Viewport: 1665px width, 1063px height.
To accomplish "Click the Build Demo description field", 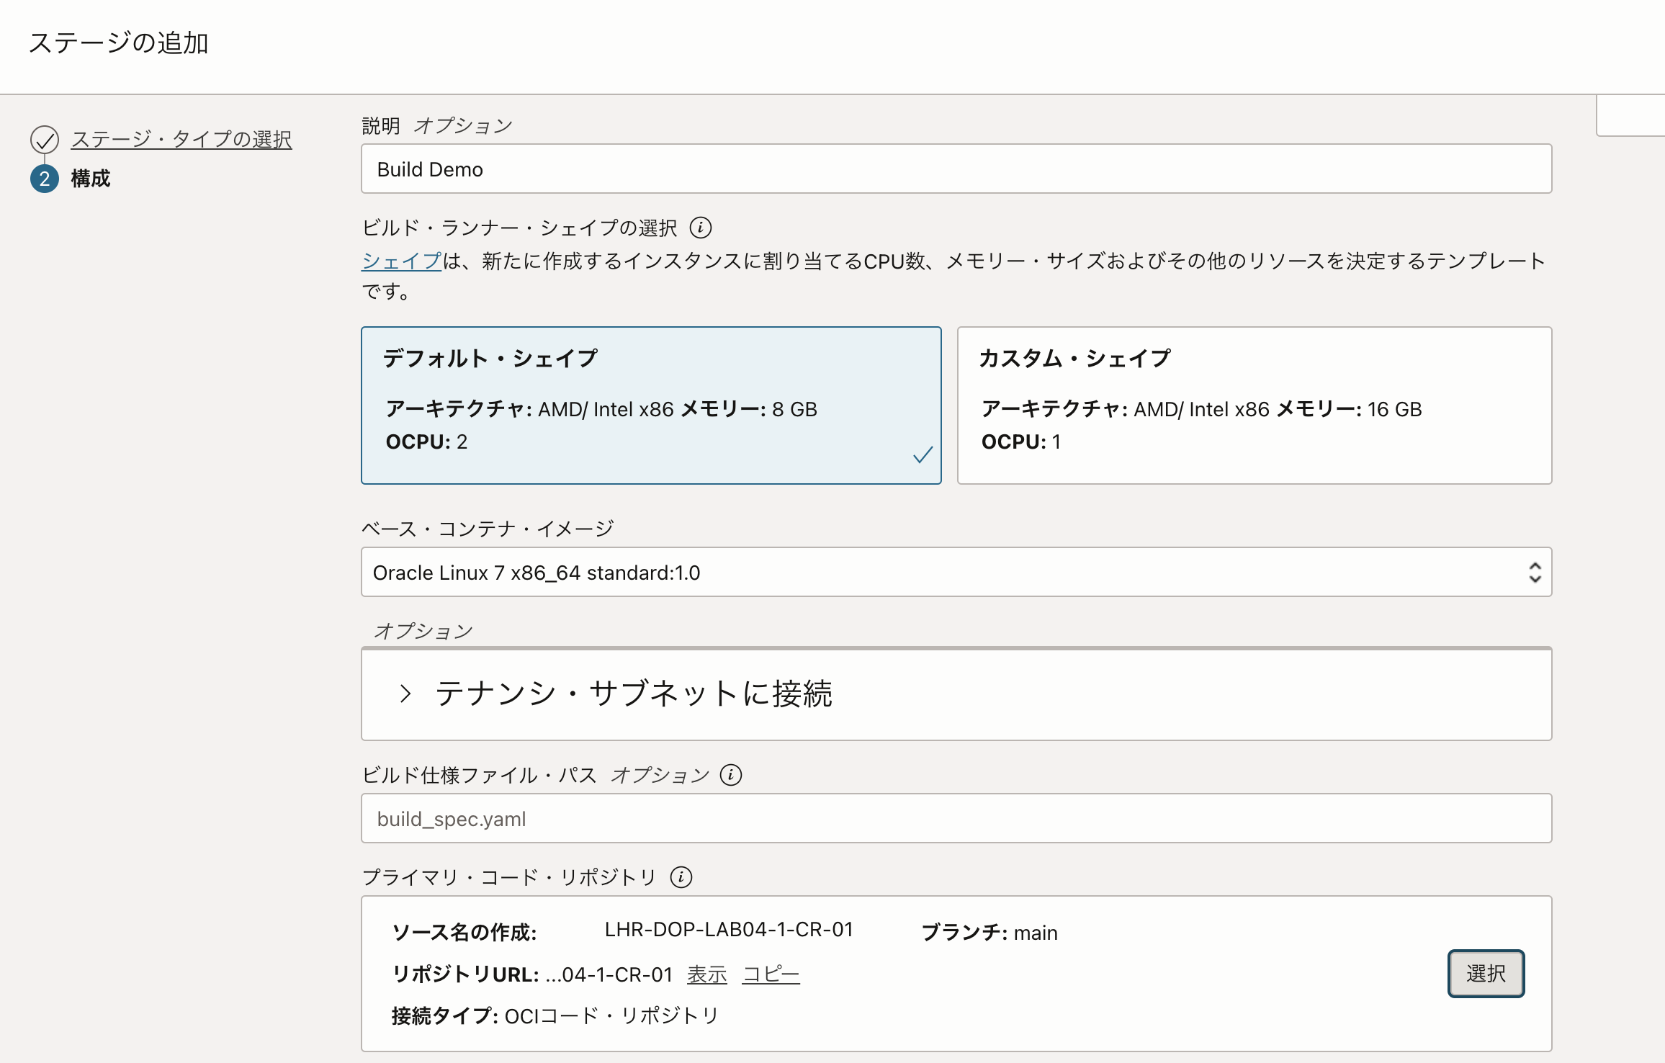I will tap(956, 169).
